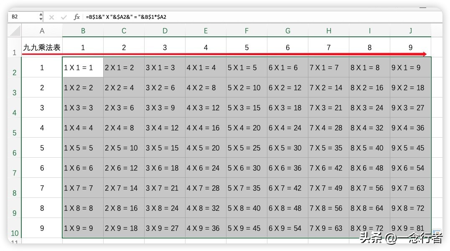This screenshot has width=450, height=251.
Task: Select cell containing 3 X 8 = 24
Action: click(x=165, y=208)
